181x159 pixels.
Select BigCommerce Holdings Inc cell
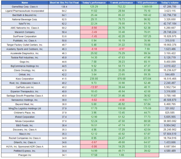point(25,66)
